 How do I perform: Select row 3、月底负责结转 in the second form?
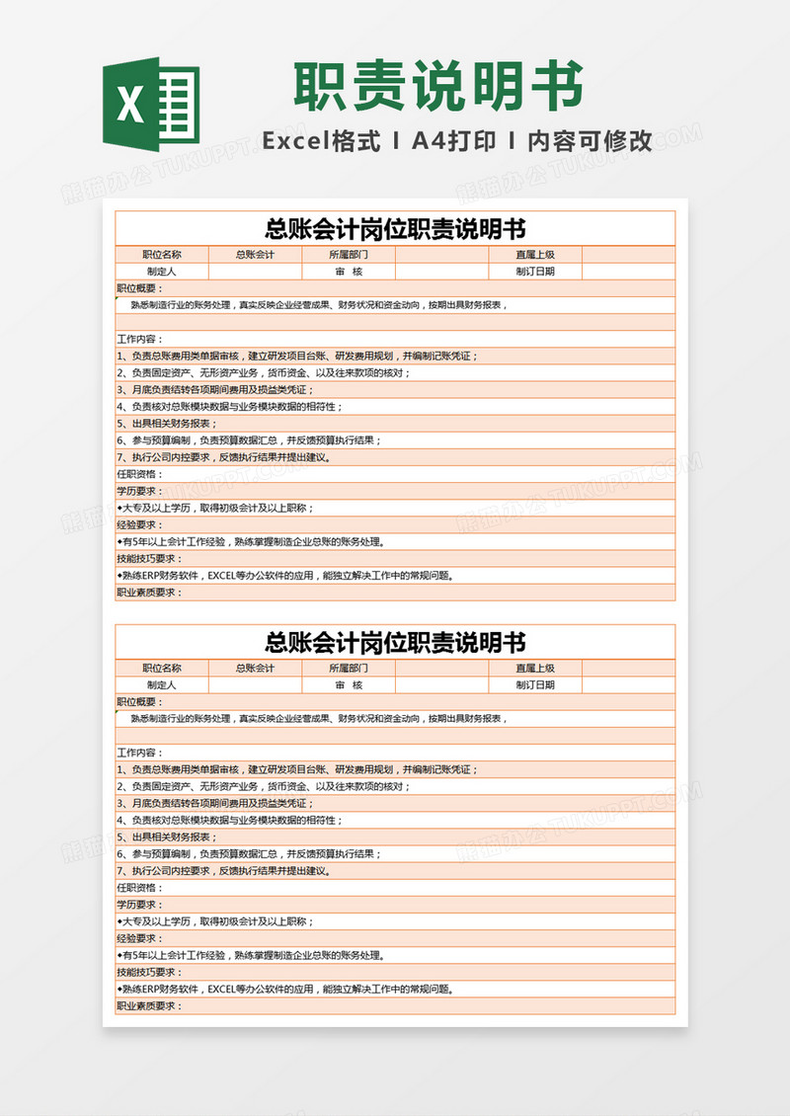pos(395,804)
